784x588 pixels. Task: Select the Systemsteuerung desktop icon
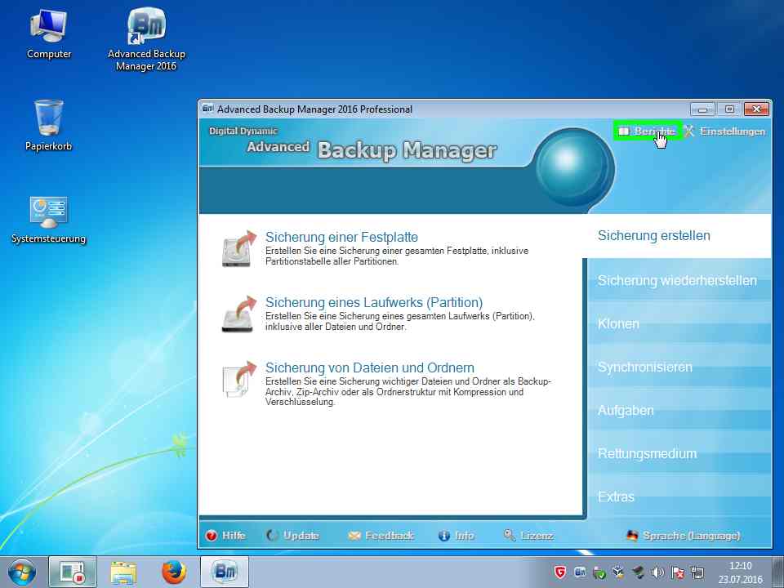(48, 220)
